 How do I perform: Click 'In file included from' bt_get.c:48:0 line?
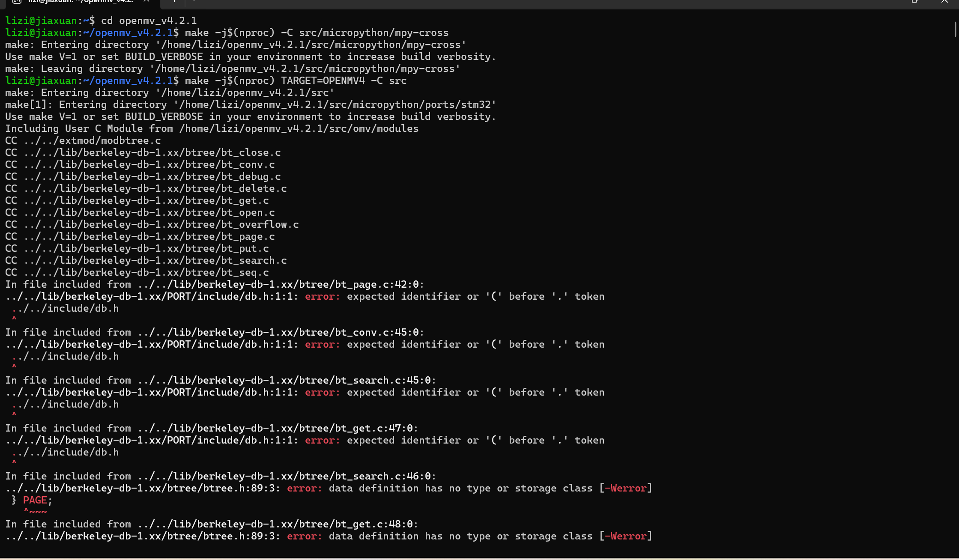[212, 524]
